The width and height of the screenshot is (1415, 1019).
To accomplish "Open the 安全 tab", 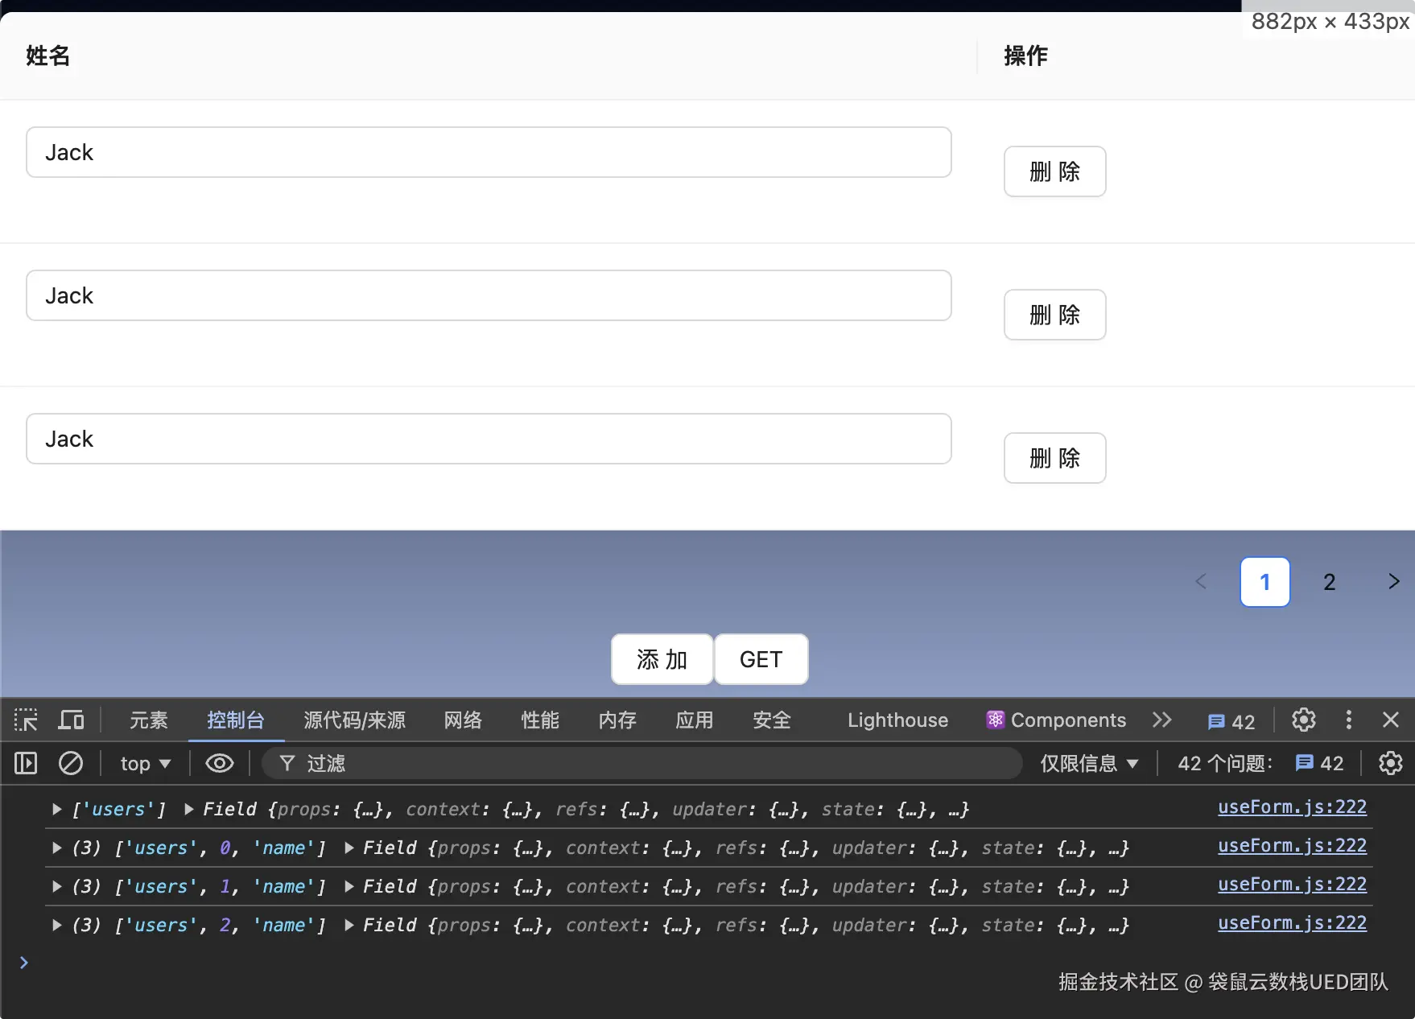I will click(772, 720).
